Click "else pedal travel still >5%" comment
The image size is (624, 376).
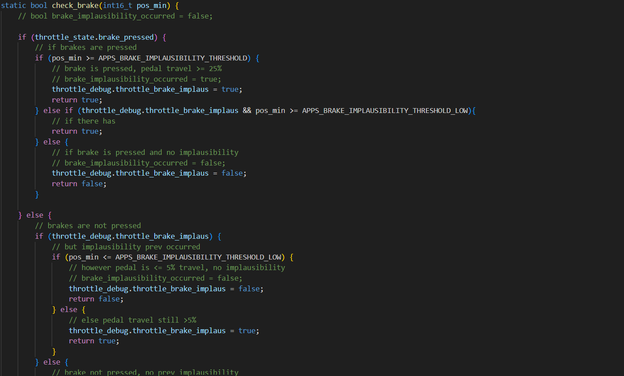coord(132,320)
